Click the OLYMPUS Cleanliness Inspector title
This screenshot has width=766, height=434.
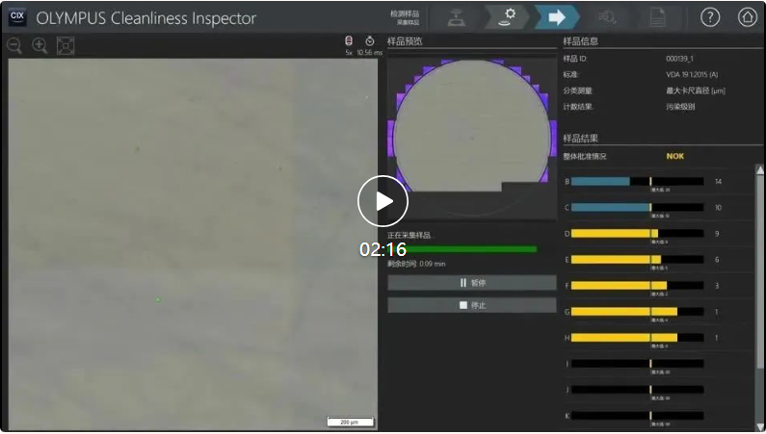pyautogui.click(x=146, y=18)
